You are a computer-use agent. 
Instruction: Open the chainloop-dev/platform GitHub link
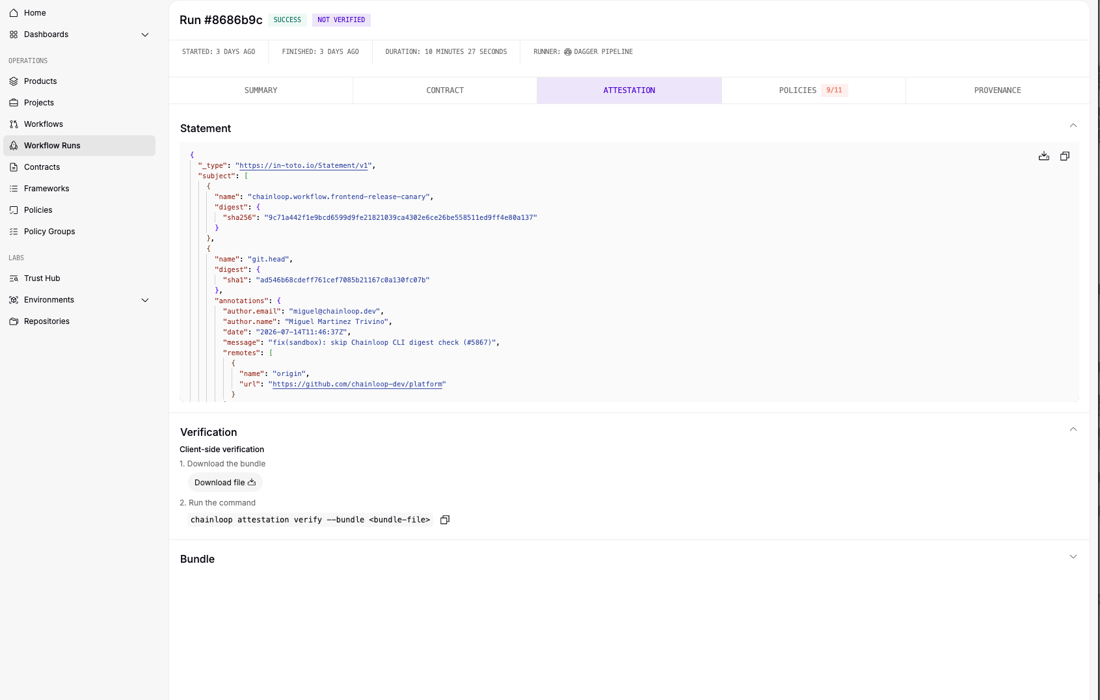(x=357, y=384)
